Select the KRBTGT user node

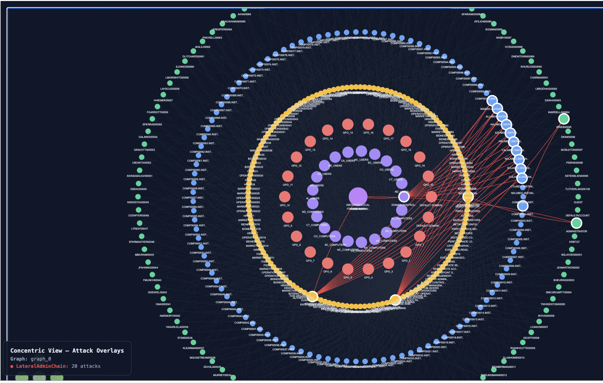[575, 236]
